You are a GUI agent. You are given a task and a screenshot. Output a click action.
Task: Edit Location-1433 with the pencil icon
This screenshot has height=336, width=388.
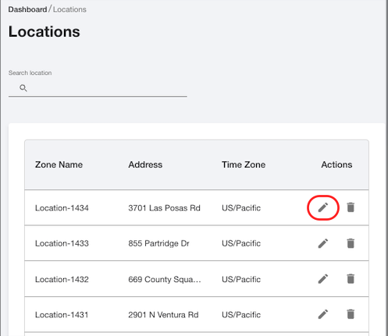click(x=323, y=243)
